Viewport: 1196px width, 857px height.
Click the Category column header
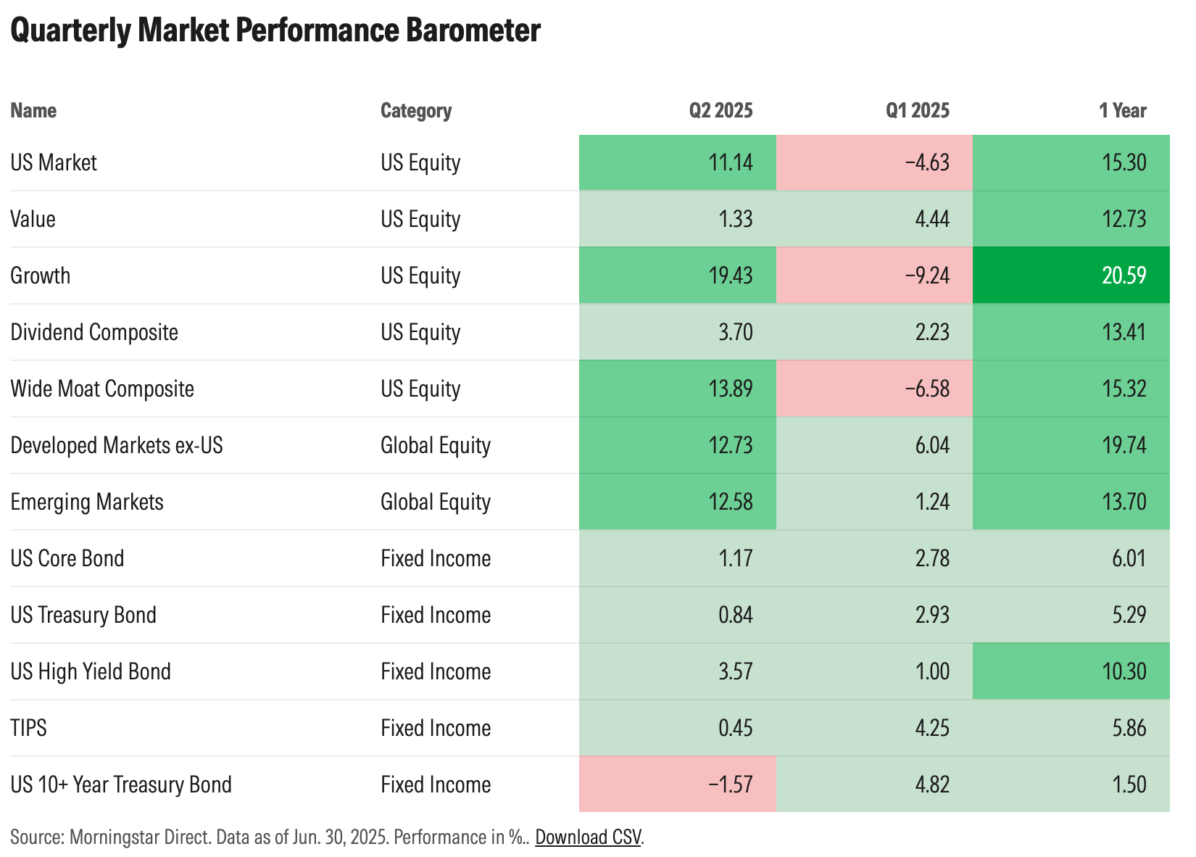(x=415, y=110)
